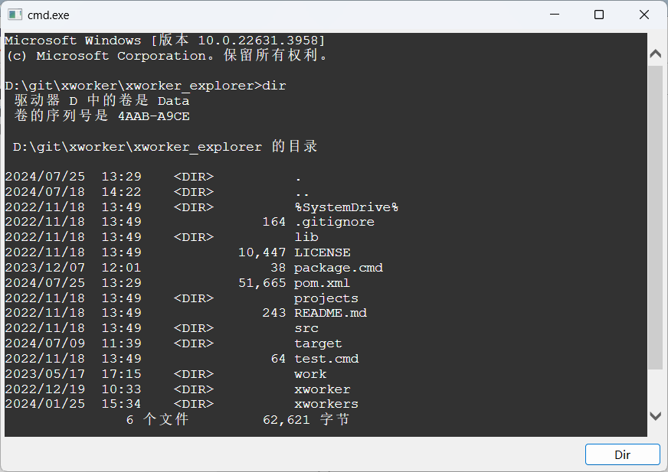Screen dimensions: 668x472
Task: Minimize the cmd.exe window
Action: (555, 15)
